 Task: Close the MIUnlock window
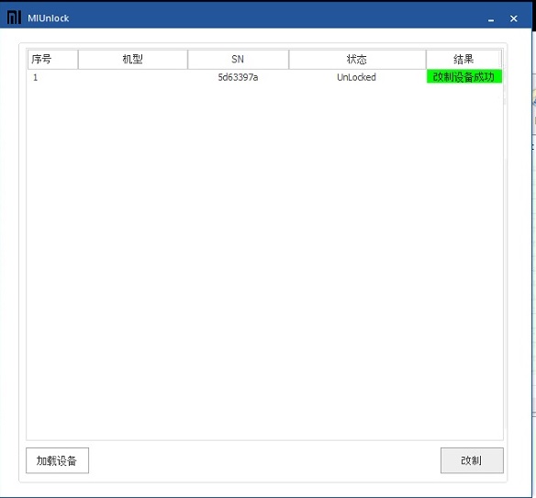click(x=513, y=18)
